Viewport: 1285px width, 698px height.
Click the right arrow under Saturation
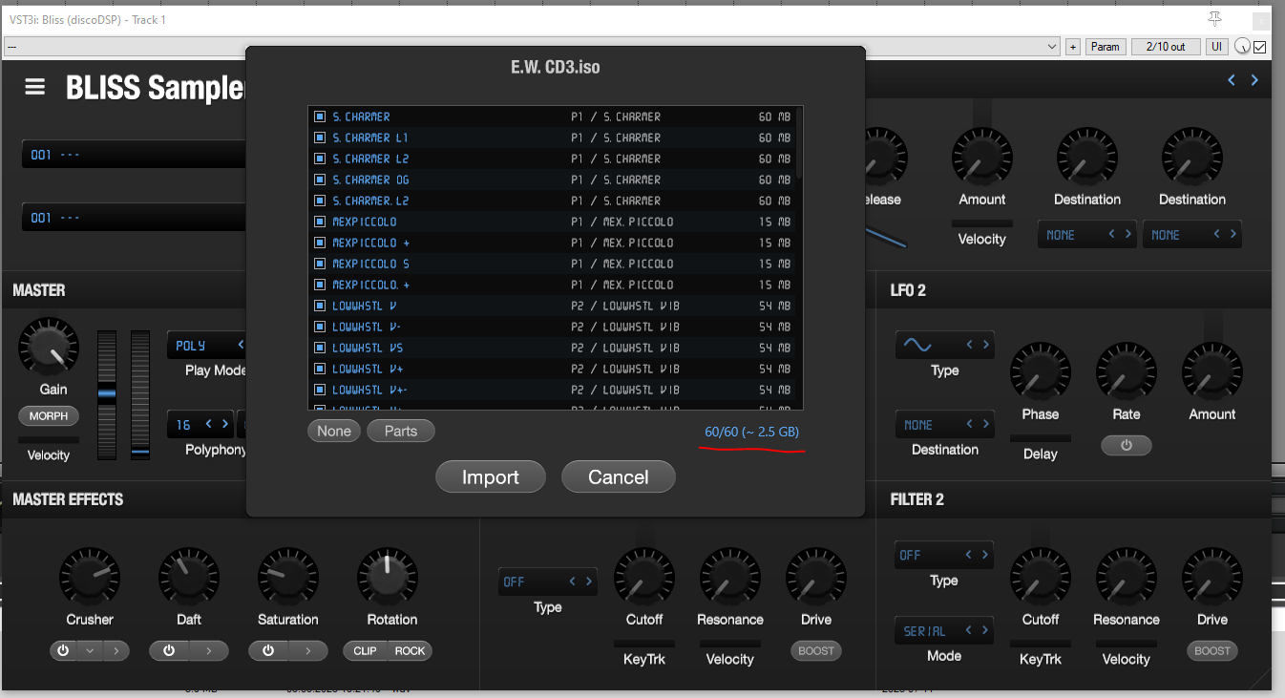coord(308,651)
